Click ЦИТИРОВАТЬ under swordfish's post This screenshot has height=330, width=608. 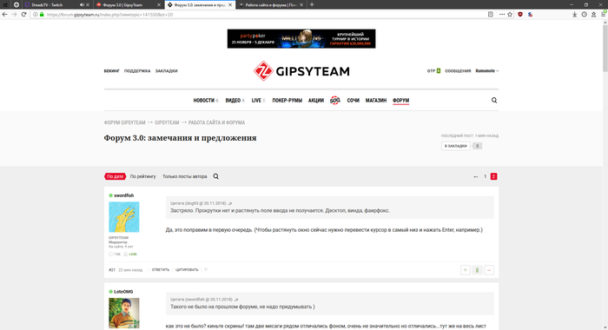(187, 269)
